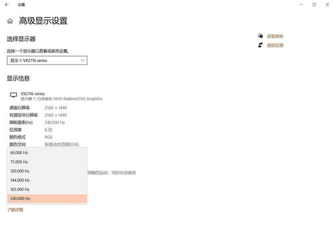Select 60.000 Hz refresh rate
The width and height of the screenshot is (334, 248).
[47, 153]
